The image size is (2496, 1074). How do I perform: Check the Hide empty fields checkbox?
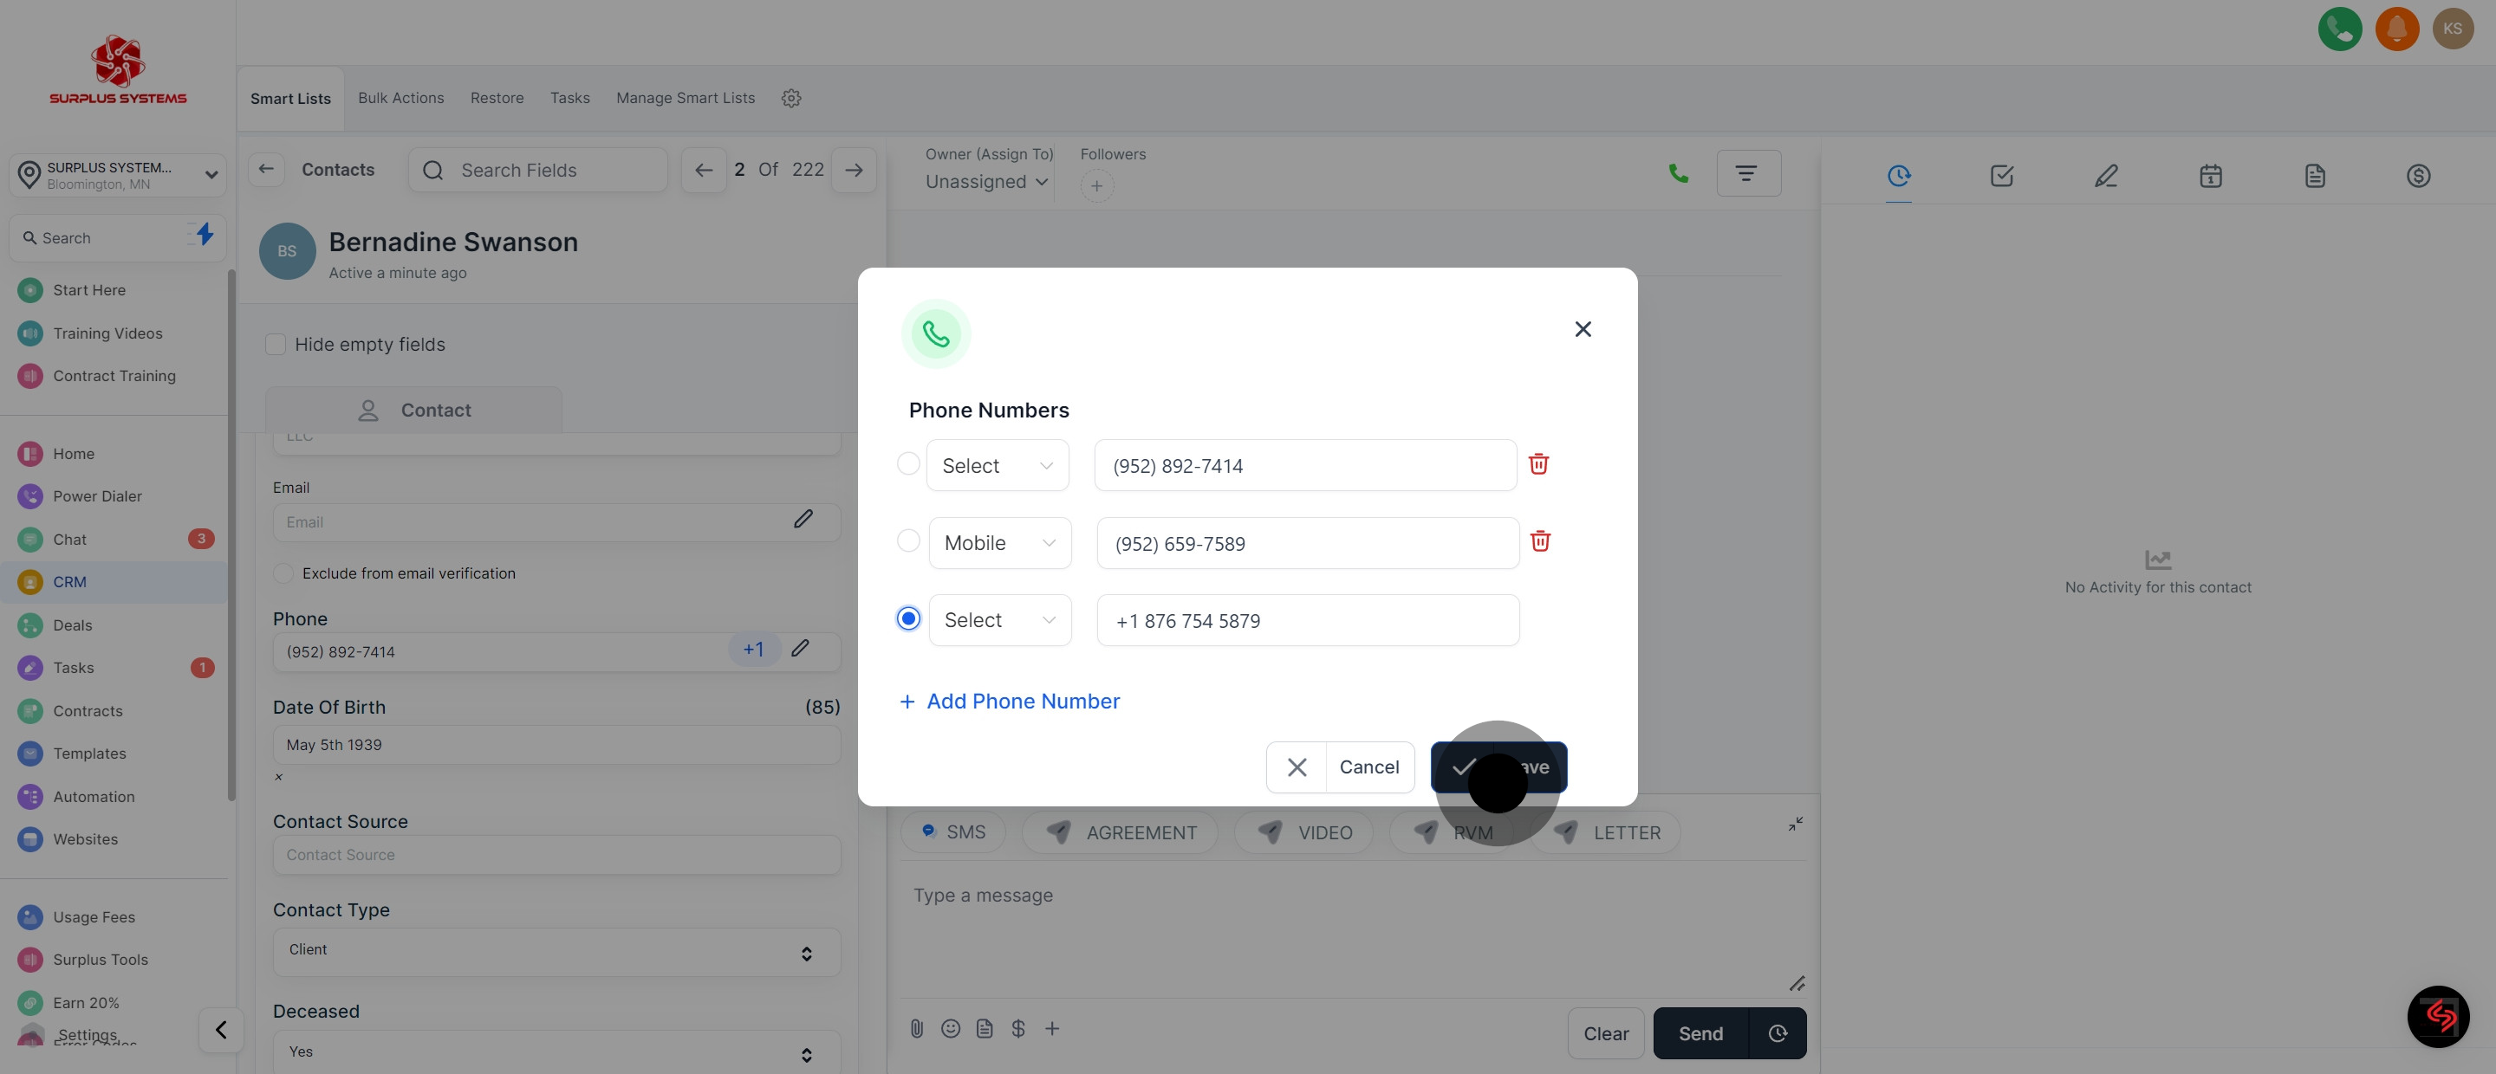276,345
